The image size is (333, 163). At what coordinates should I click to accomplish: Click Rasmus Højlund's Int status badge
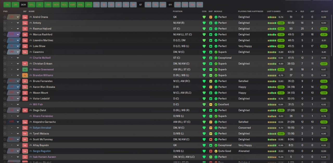pyautogui.click(x=25, y=29)
